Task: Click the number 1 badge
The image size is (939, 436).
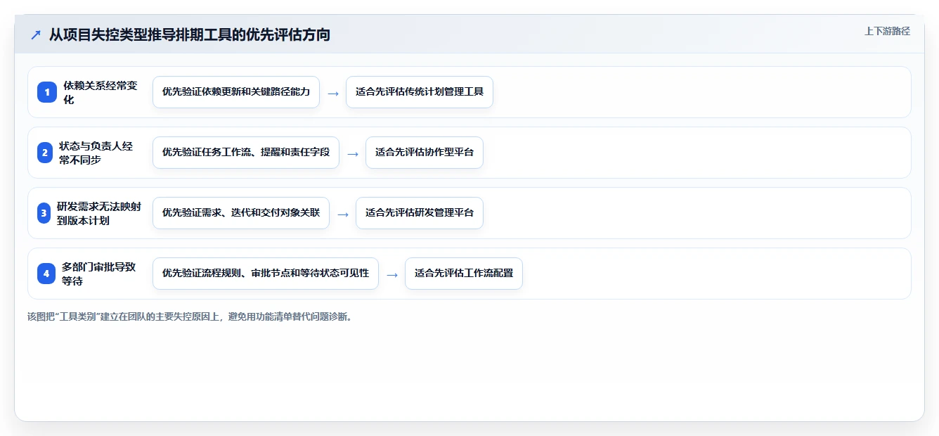Action: point(46,92)
